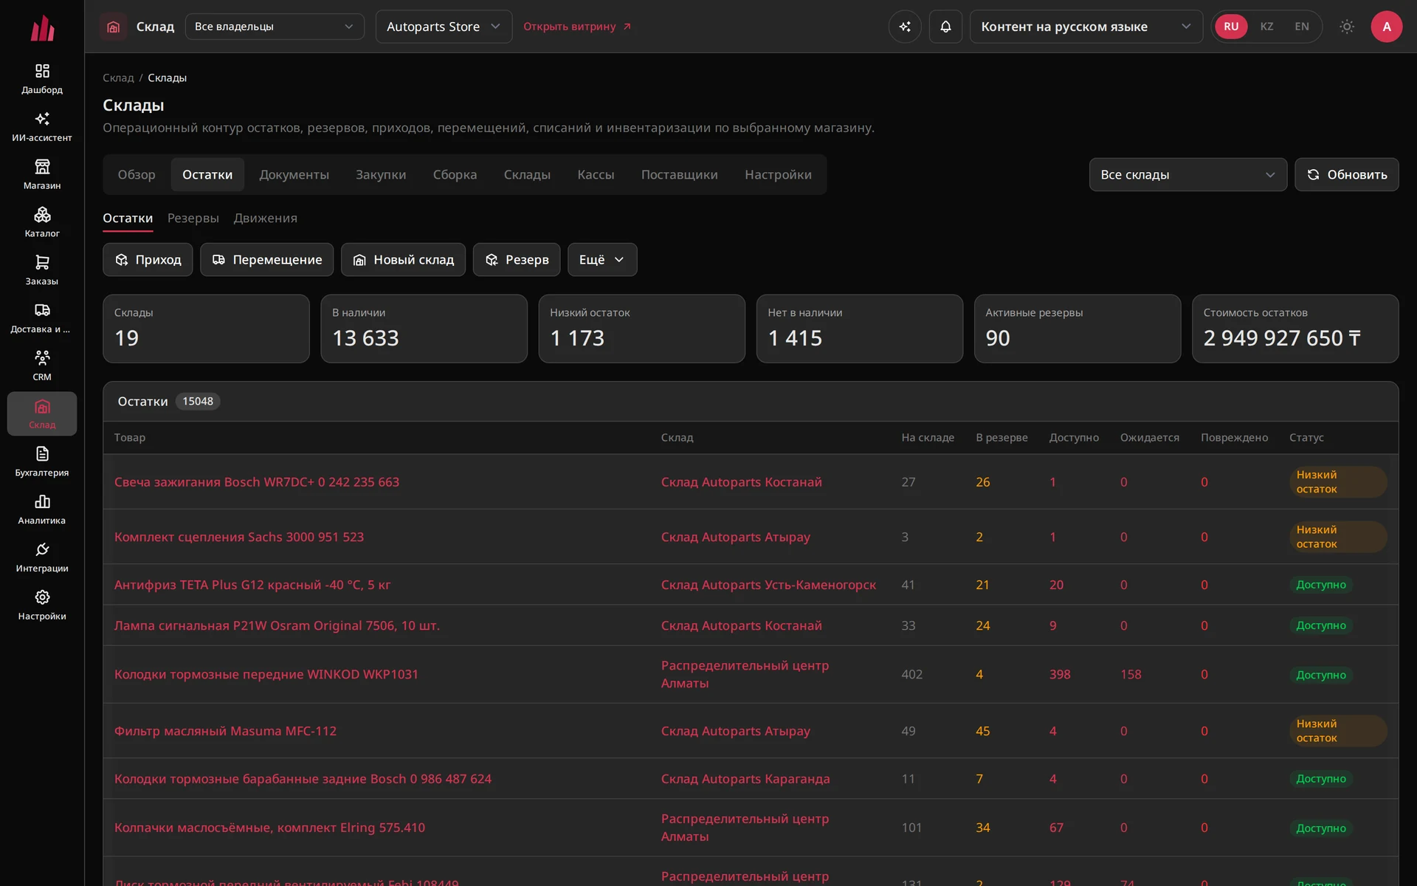The width and height of the screenshot is (1417, 886).
Task: Open Заказы in the sidebar
Action: coord(42,270)
